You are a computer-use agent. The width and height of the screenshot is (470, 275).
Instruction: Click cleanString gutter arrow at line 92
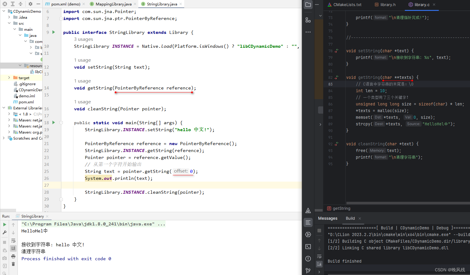pyautogui.click(x=336, y=144)
